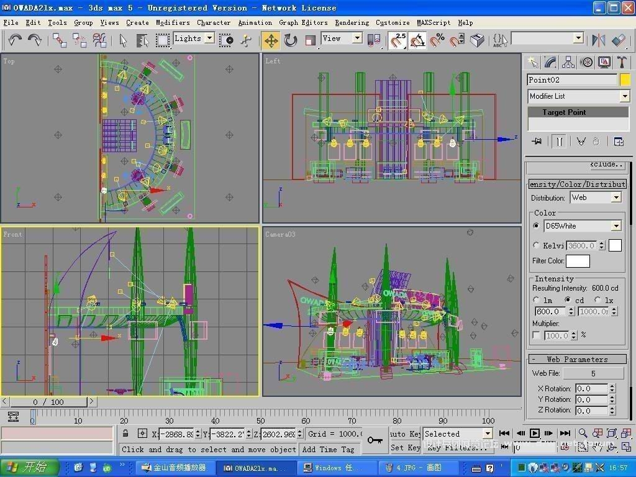Open the MAXScript menu

click(434, 23)
